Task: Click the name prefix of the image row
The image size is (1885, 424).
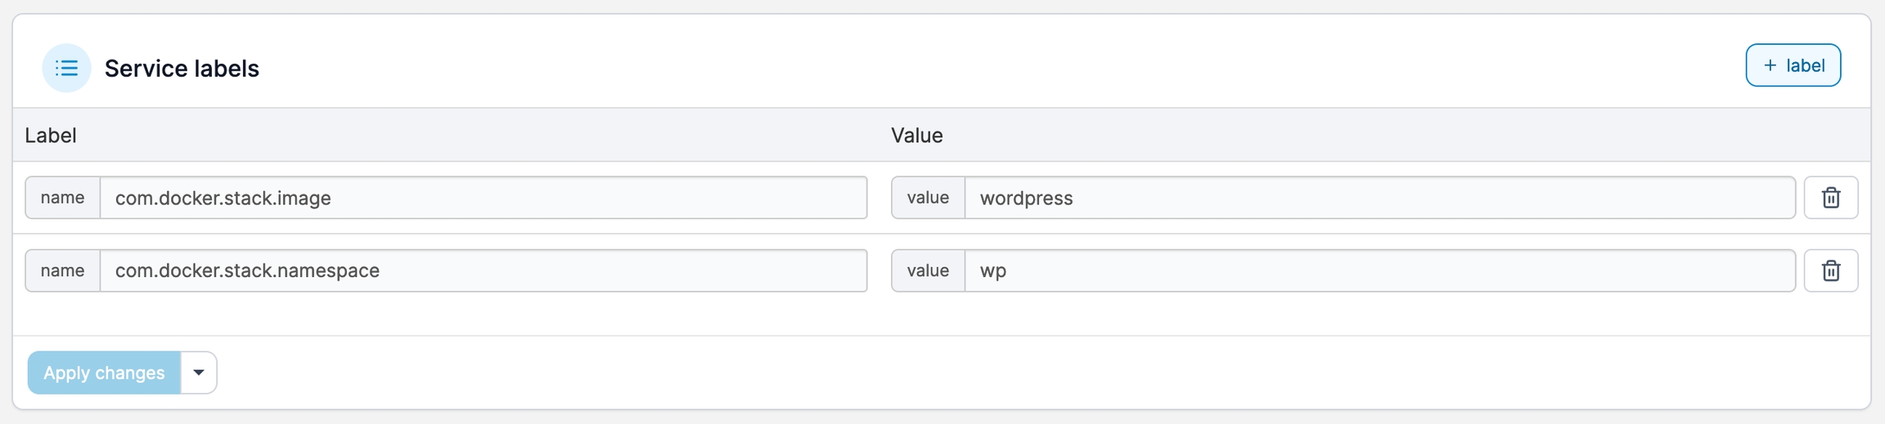Action: [x=63, y=198]
